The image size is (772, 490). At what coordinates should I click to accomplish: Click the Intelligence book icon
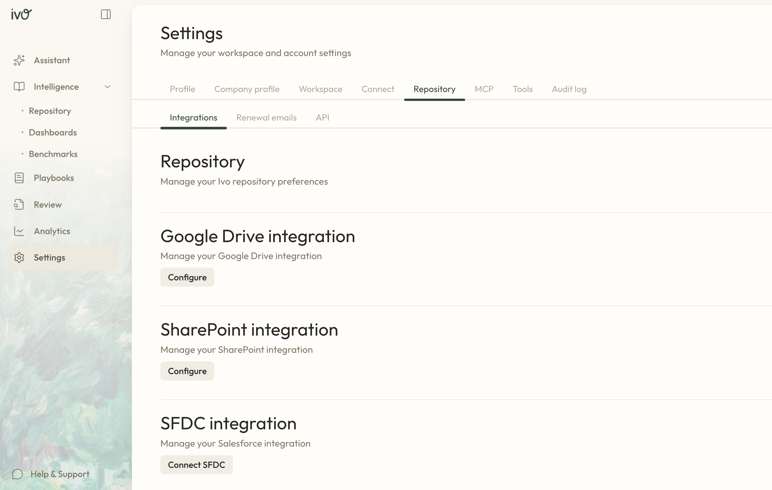(x=19, y=87)
